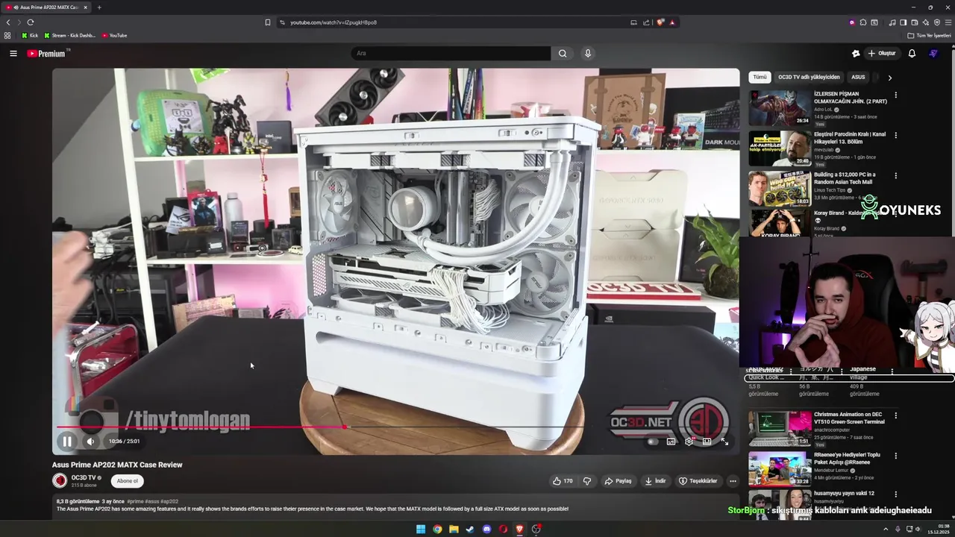Click the youtube.com address bar URL
Viewport: 955px width, 537px height.
point(334,22)
